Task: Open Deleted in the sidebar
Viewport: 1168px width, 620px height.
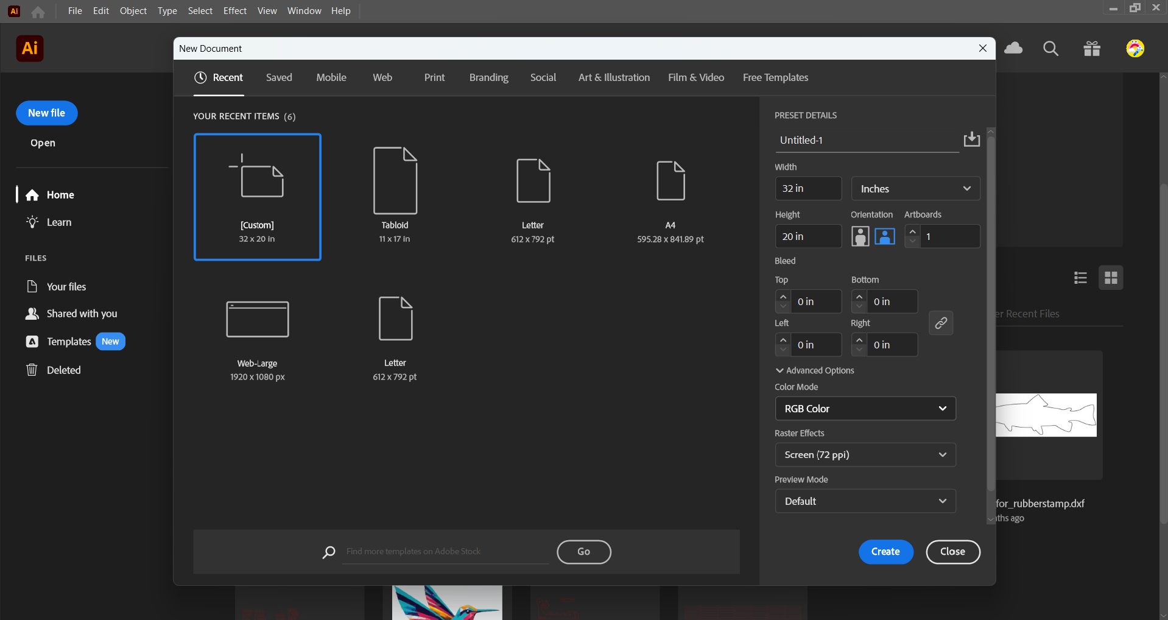Action: tap(53, 370)
